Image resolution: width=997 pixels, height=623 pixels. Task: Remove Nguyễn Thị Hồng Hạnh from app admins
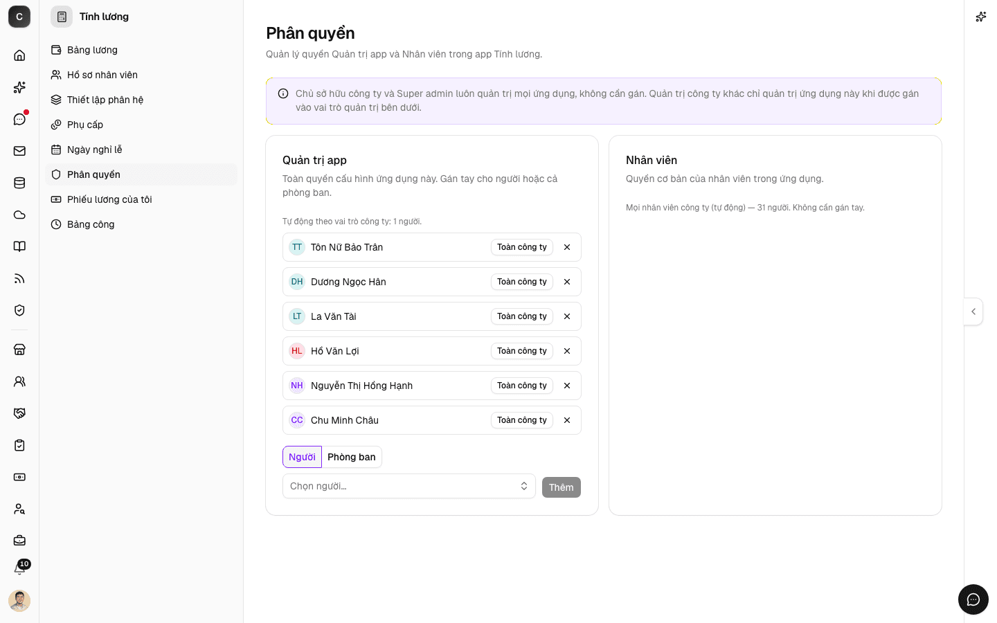[567, 386]
